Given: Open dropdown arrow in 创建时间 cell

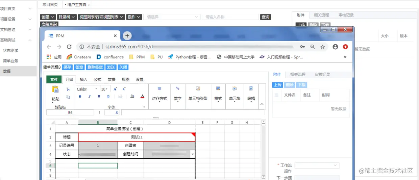Looking at the screenshot, I should [x=193, y=154].
